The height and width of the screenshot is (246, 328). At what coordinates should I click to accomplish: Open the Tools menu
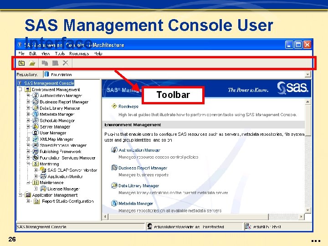pos(60,53)
